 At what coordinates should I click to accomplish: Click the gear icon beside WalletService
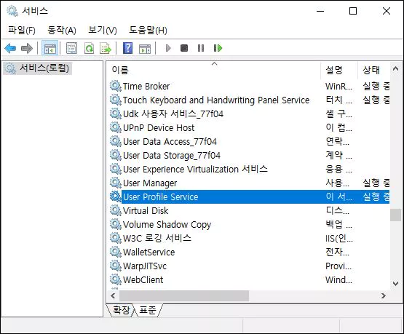[x=116, y=252]
